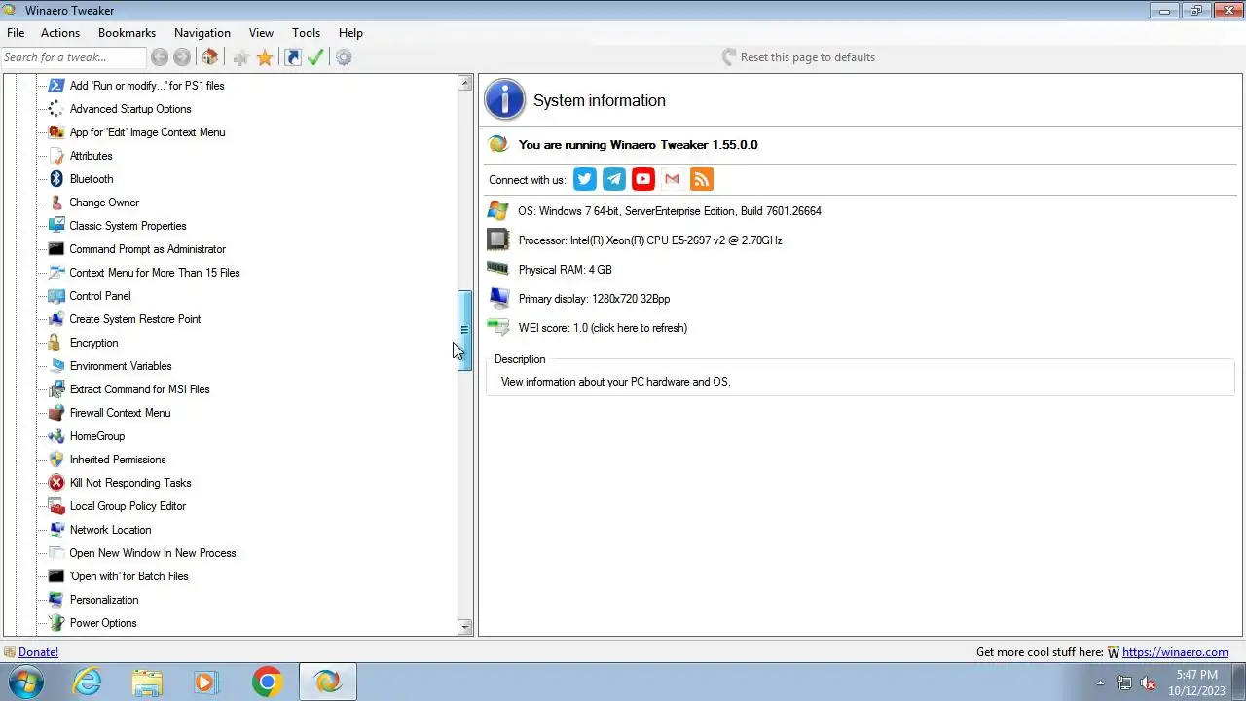
Task: Click the export shortcut arrow icon
Action: pos(293,57)
